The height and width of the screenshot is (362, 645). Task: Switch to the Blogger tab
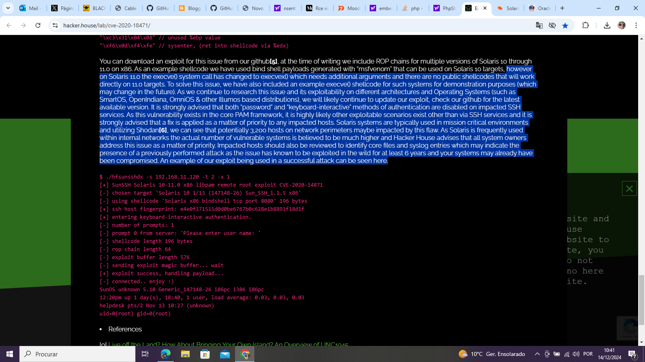coord(189,8)
